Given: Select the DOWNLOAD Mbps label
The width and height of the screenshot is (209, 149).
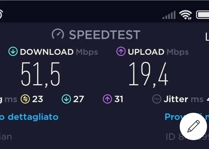Looking at the screenshot, I should click(x=59, y=52).
